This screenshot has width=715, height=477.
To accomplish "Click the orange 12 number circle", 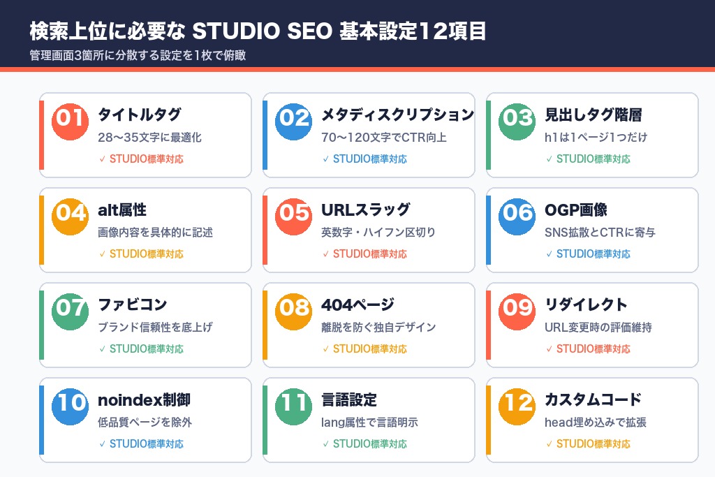I will (517, 406).
